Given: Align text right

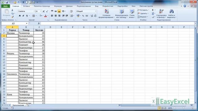Looking at the screenshot, I should pos(59,16).
